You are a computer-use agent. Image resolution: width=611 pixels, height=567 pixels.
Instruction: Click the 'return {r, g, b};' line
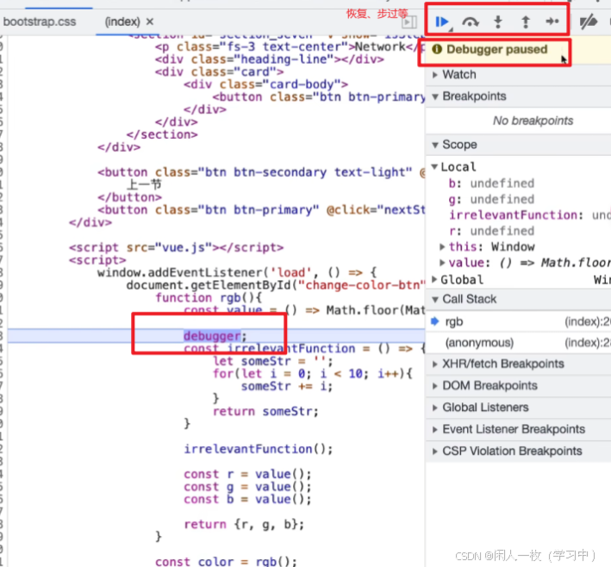[244, 525]
